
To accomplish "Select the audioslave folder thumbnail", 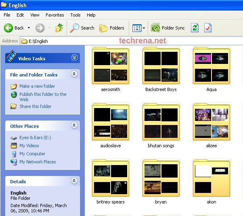I will click(x=111, y=122).
